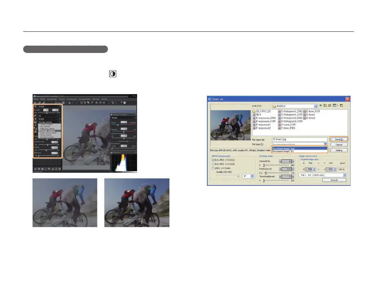
Task: Click the preview thumbnail in Save as dialog
Action: (231, 125)
